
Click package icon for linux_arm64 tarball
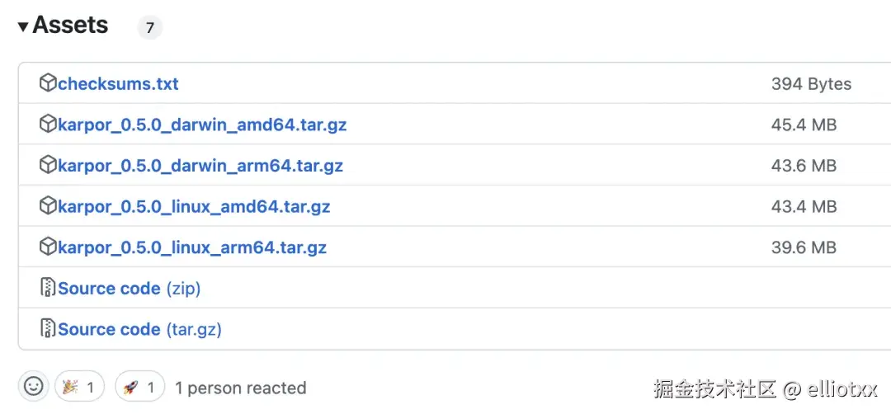pos(48,247)
